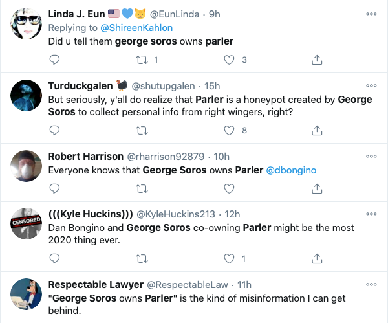This screenshot has width=388, height=323.
Task: Like Linda J. Eun's tweet
Action: (x=228, y=60)
